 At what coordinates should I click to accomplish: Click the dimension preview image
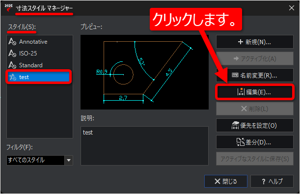(x=144, y=72)
